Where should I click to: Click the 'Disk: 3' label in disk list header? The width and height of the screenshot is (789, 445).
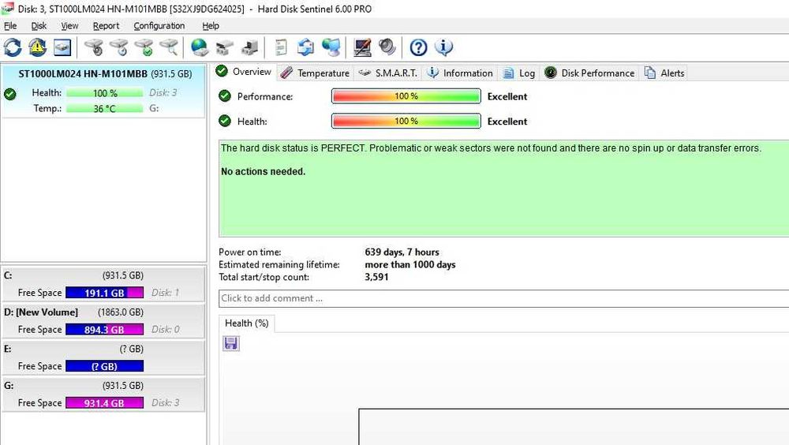pos(163,92)
